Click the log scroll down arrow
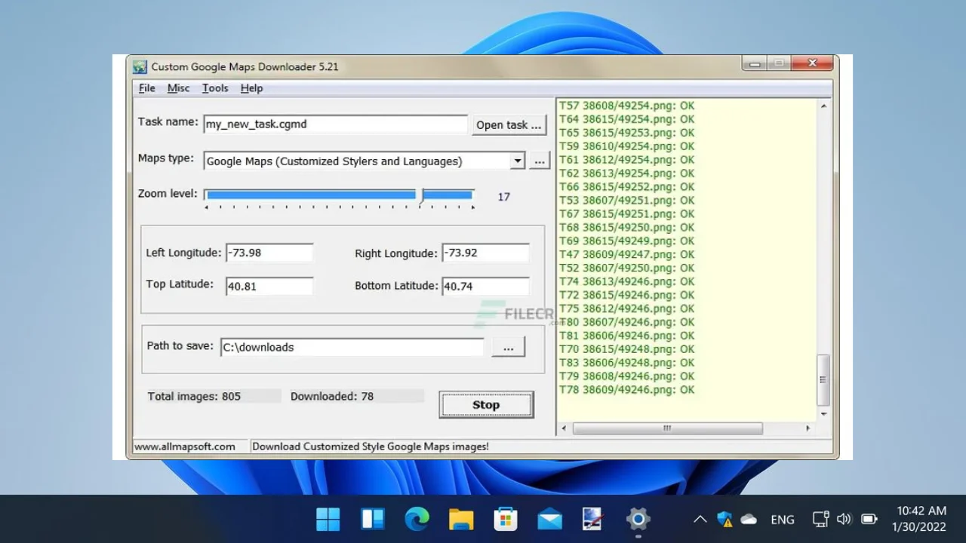Image resolution: width=966 pixels, height=543 pixels. coord(823,414)
